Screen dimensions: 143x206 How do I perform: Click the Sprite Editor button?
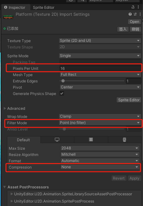(129, 100)
